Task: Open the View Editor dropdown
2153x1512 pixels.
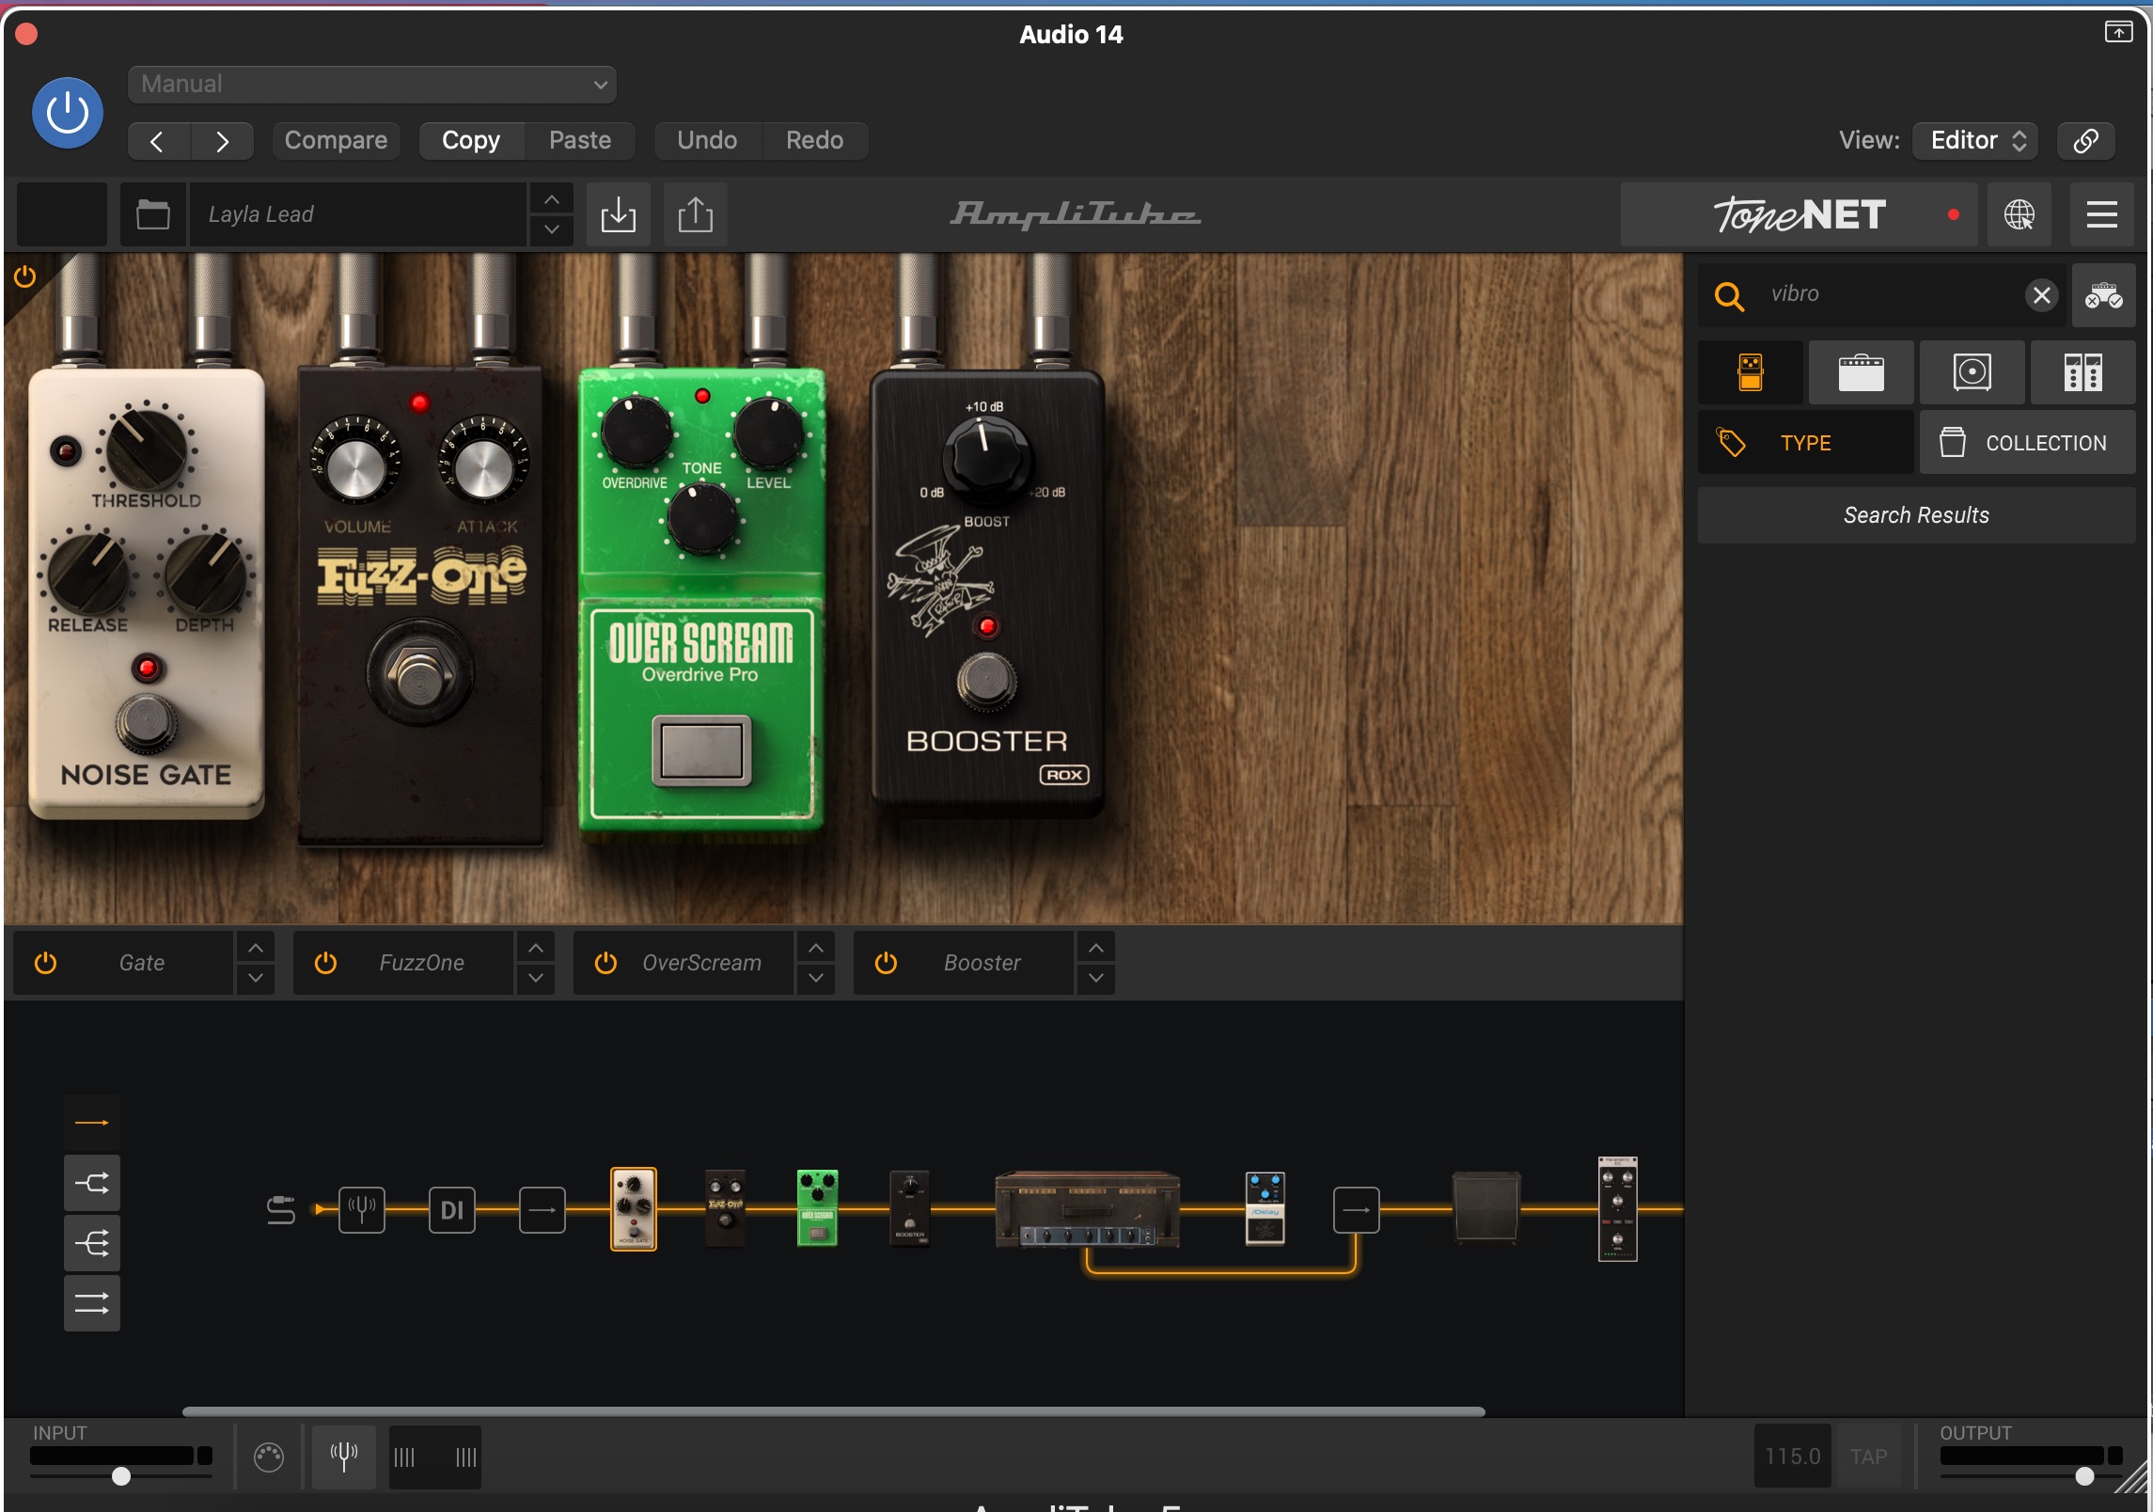Action: pyautogui.click(x=1976, y=141)
